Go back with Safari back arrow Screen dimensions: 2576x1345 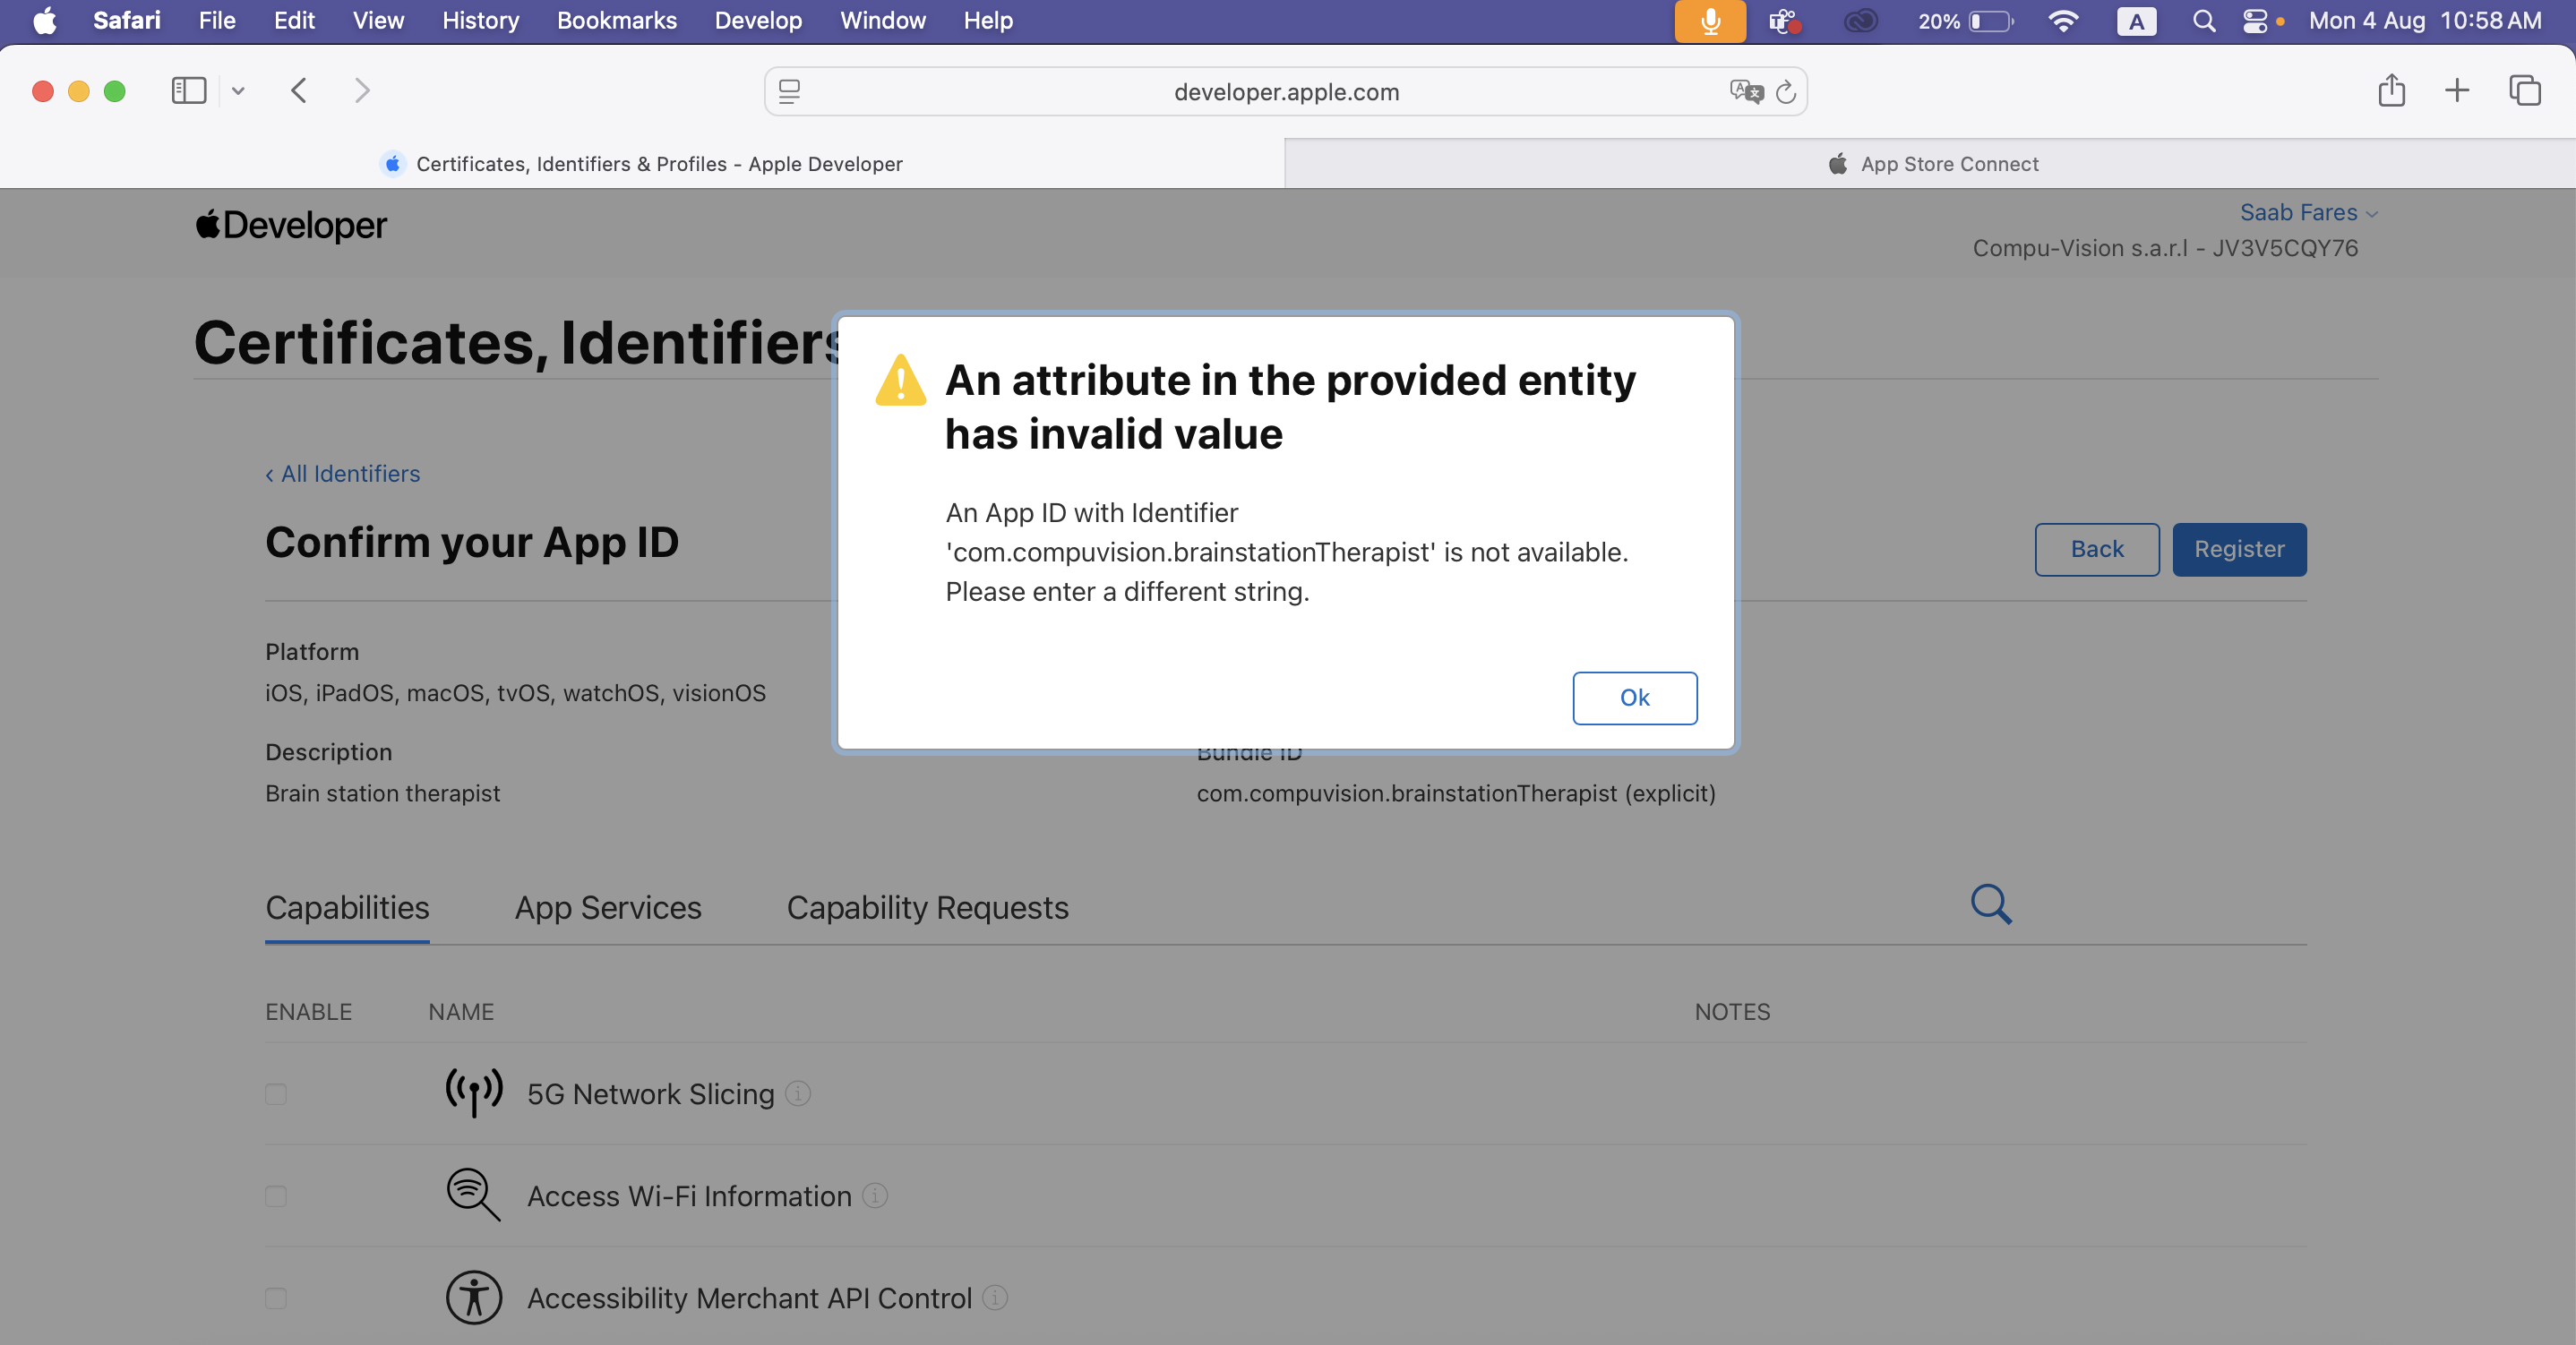click(x=299, y=91)
